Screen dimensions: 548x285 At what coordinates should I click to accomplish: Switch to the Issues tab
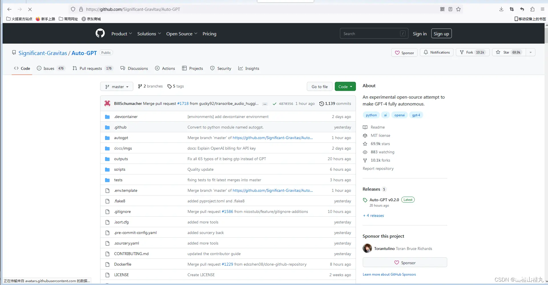pos(51,68)
